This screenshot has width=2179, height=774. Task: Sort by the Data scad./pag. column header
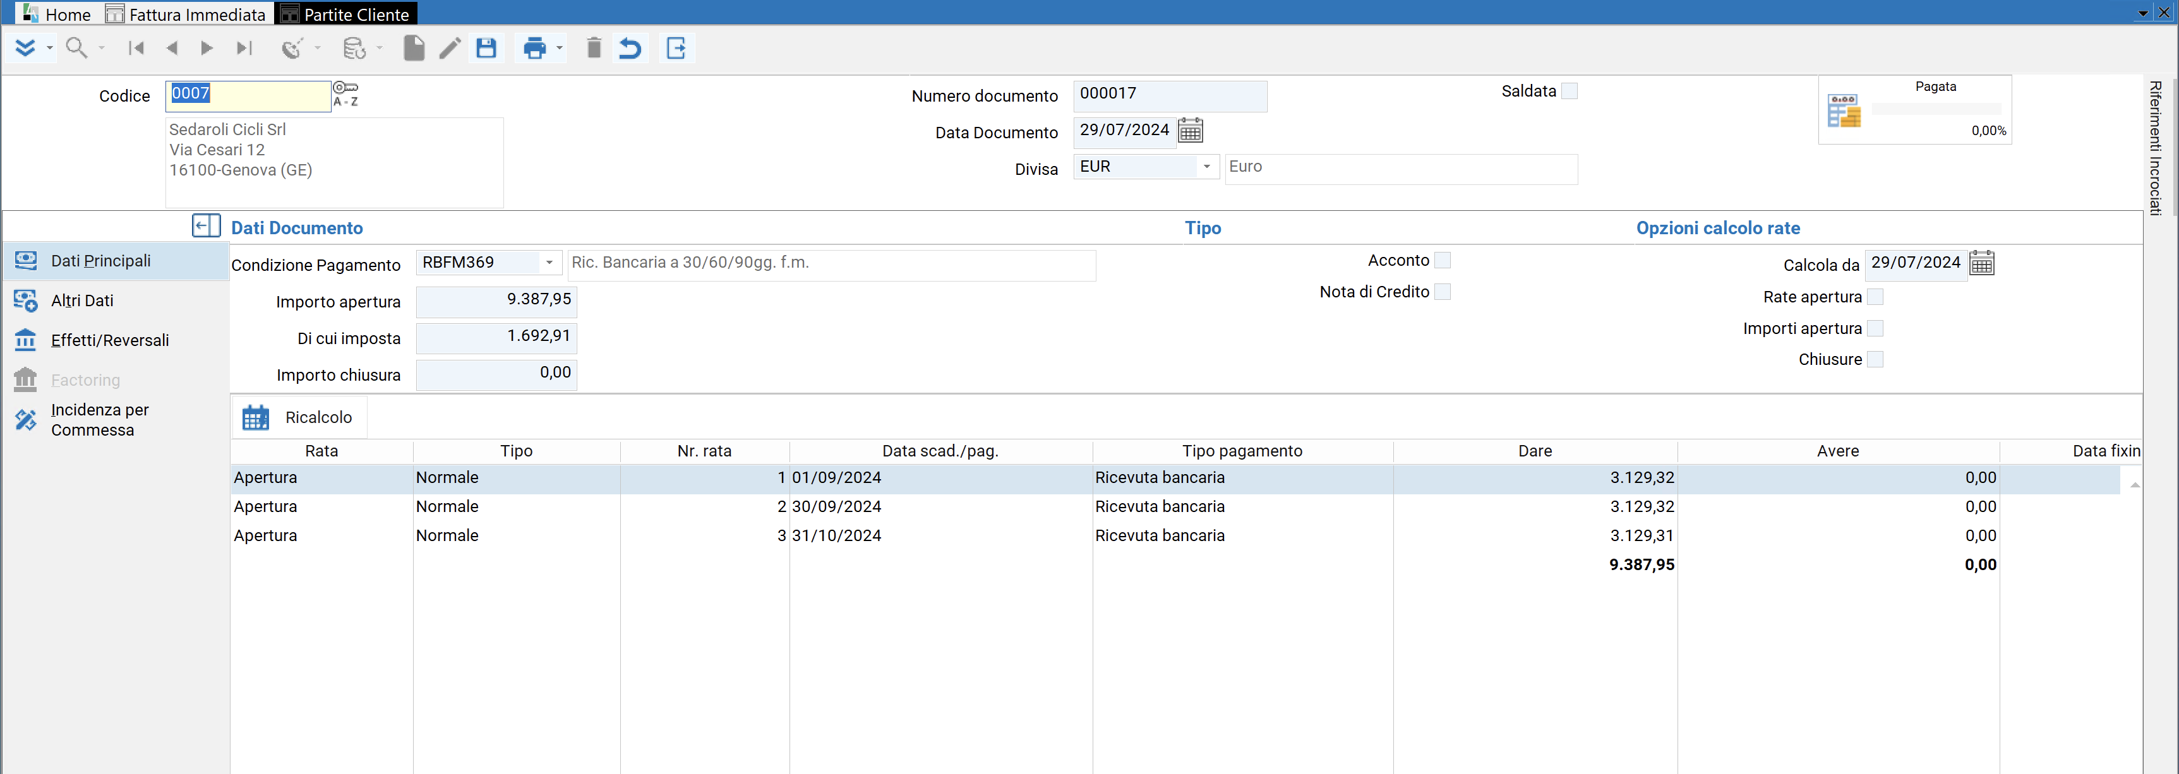940,451
